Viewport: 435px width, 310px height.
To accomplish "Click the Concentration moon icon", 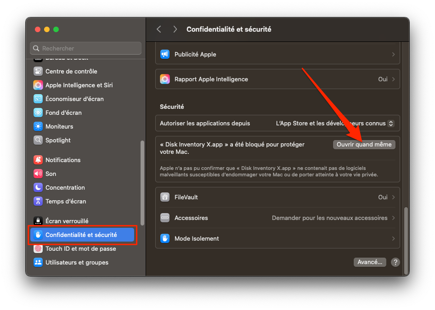I will [38, 187].
